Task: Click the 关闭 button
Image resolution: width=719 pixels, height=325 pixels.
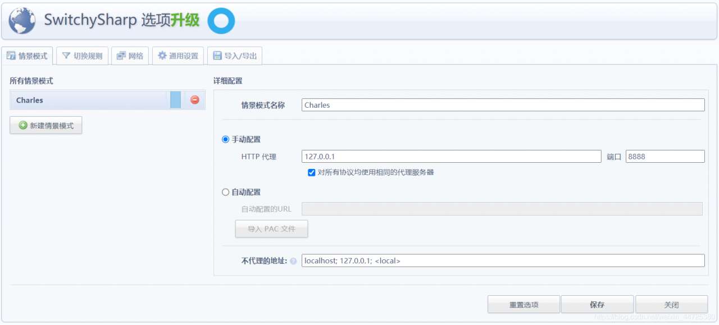Action: pyautogui.click(x=671, y=304)
